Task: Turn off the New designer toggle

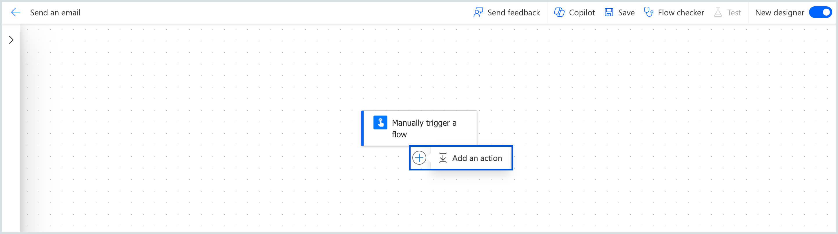Action: click(x=820, y=13)
